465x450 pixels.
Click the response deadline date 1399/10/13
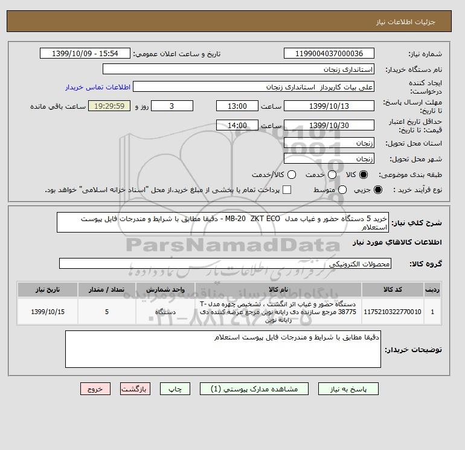[x=329, y=106]
